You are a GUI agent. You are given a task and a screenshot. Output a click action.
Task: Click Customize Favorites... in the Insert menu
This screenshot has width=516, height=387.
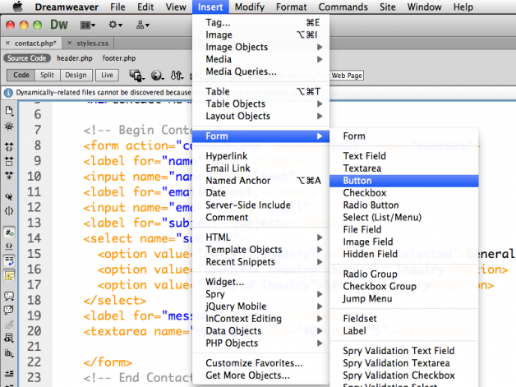260,363
